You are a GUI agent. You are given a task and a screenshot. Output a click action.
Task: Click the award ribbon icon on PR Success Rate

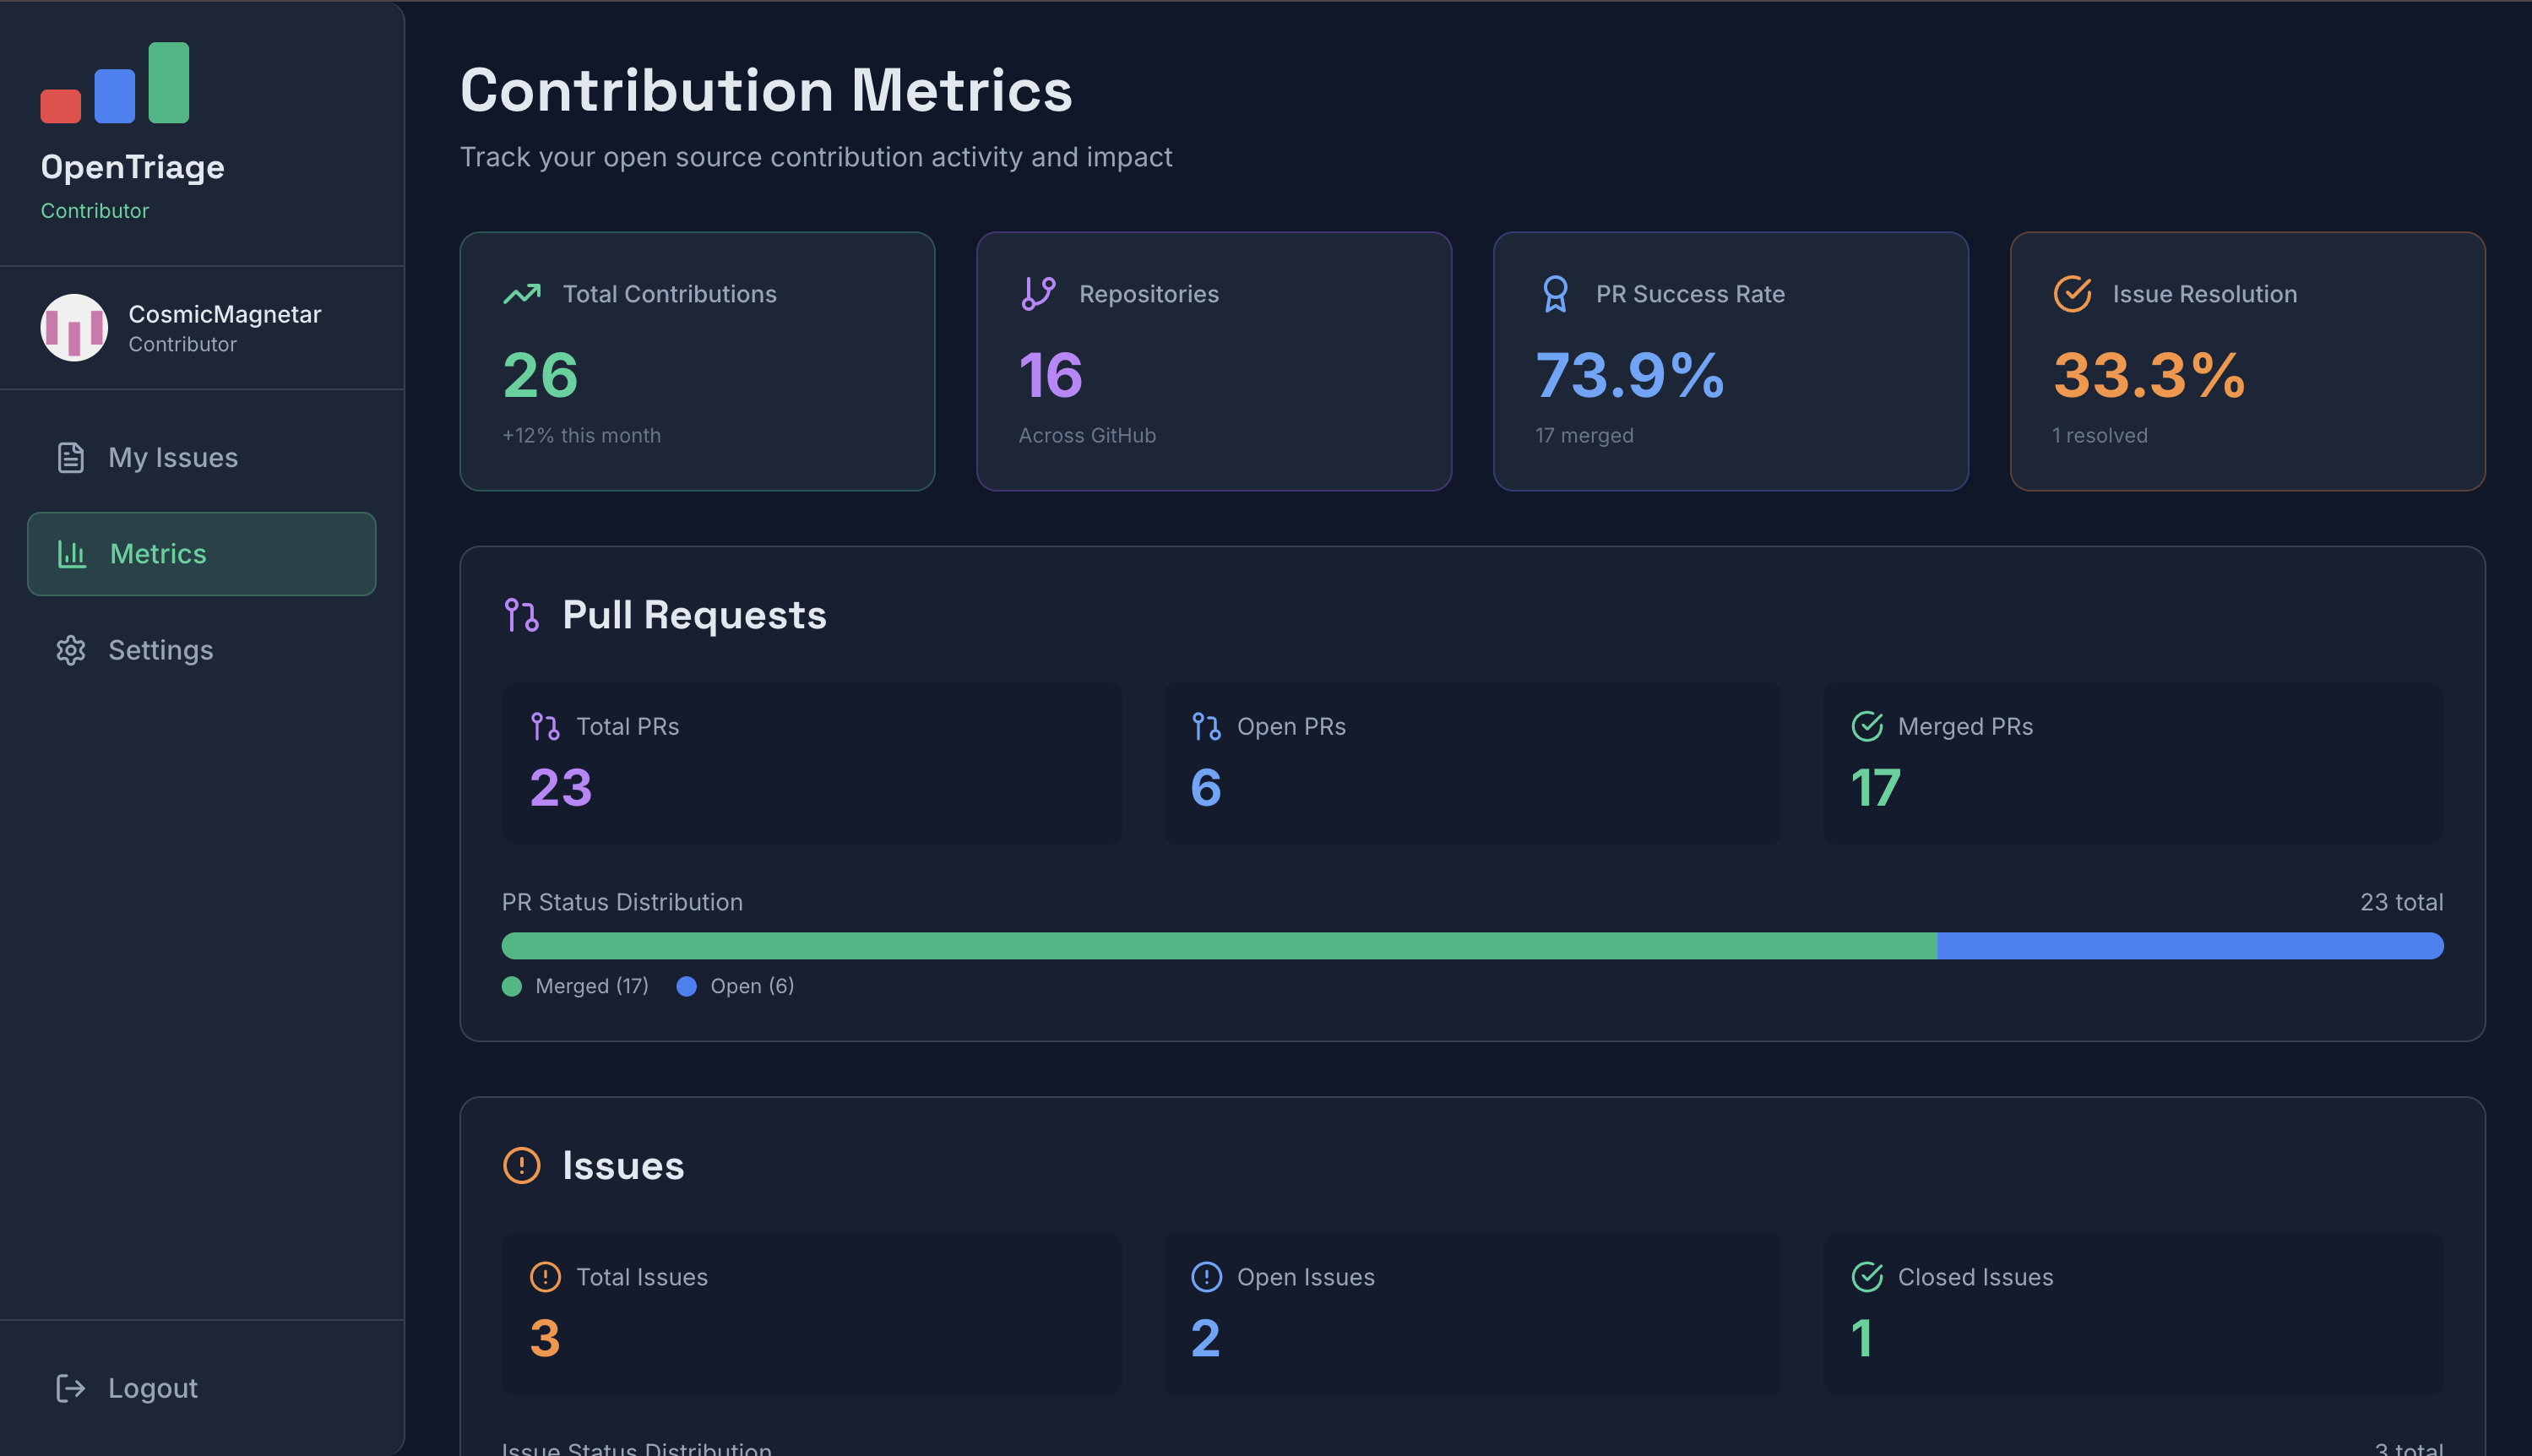click(1555, 294)
